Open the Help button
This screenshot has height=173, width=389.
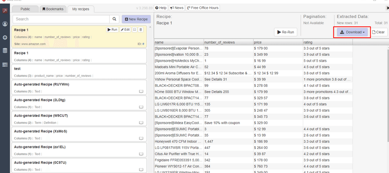point(161,8)
